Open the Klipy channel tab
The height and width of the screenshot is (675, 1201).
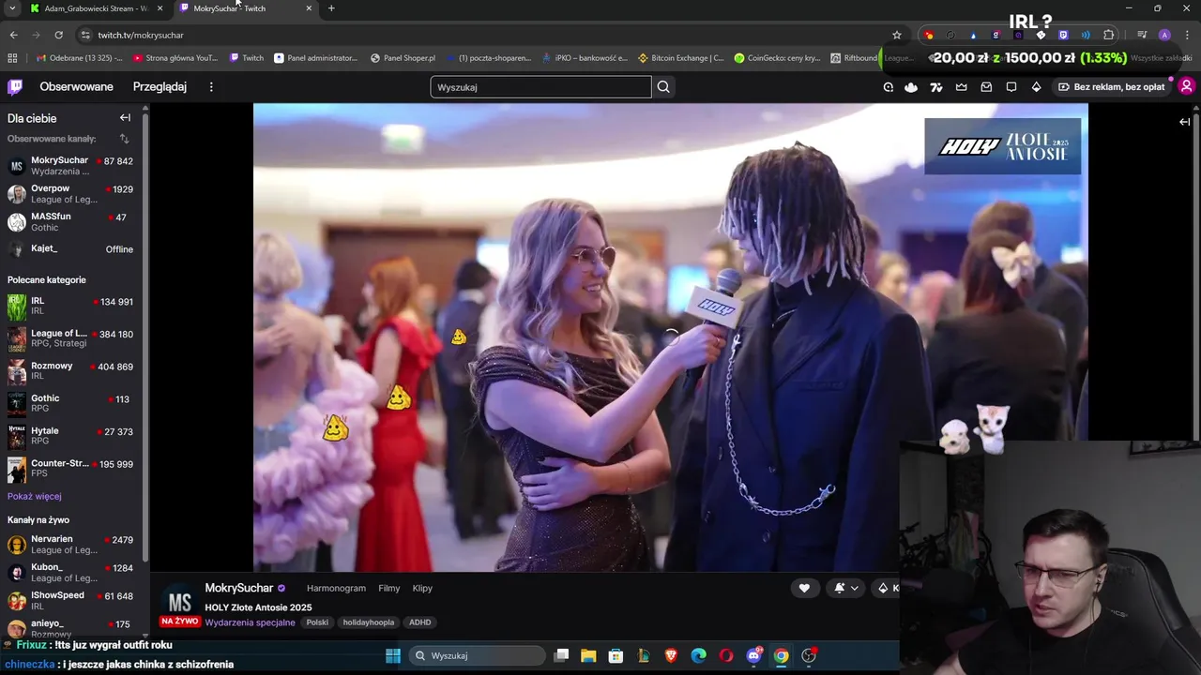(422, 589)
